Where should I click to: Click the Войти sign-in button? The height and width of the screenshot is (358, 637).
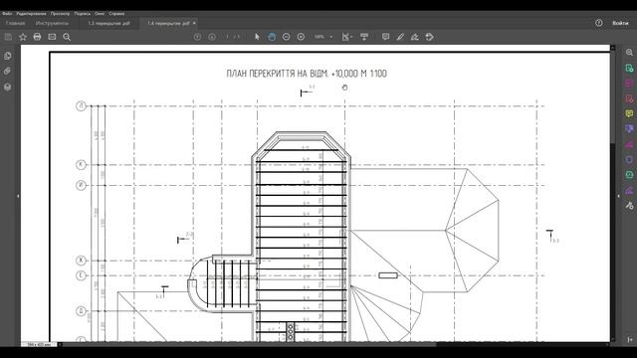620,23
